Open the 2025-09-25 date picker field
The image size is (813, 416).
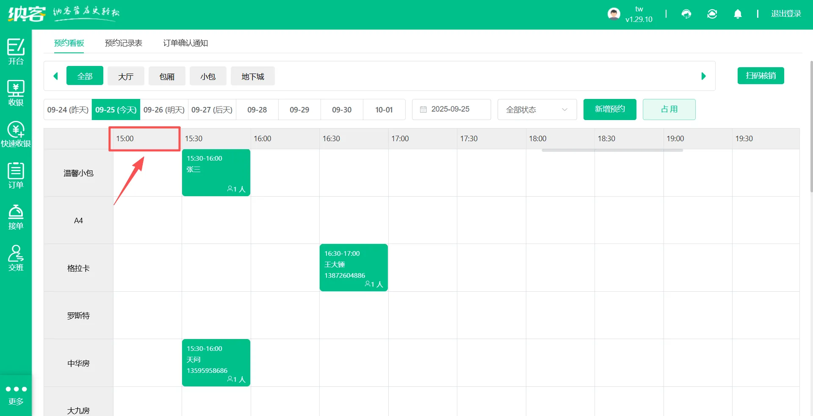(x=451, y=109)
